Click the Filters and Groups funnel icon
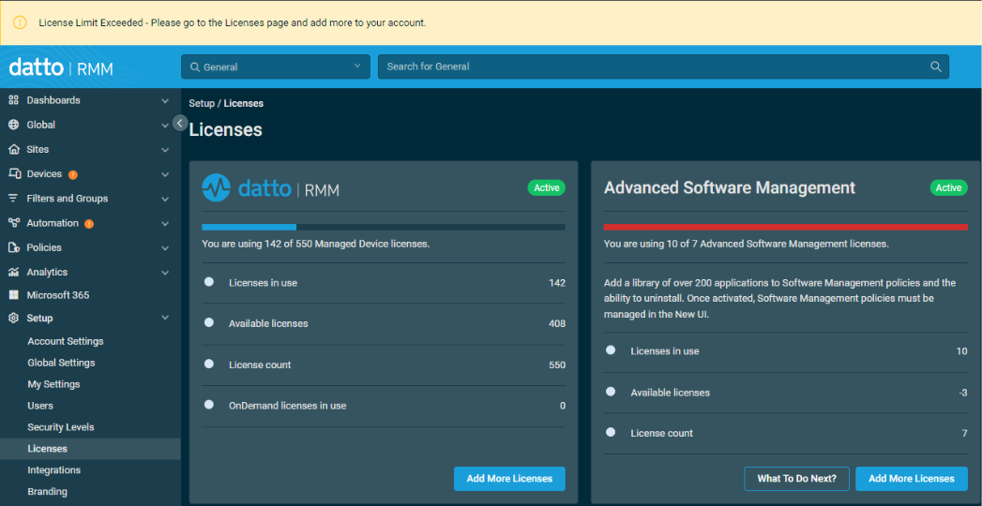Screen dimensions: 982x506 (x=13, y=199)
